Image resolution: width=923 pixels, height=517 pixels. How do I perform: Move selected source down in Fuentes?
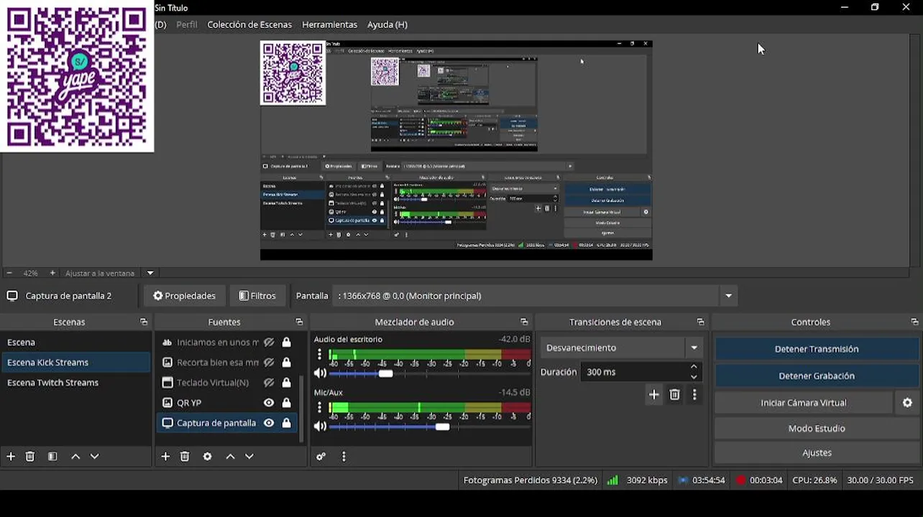(x=249, y=457)
